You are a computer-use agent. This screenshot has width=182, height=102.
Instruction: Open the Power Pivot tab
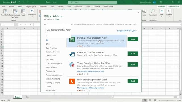tap(108, 7)
